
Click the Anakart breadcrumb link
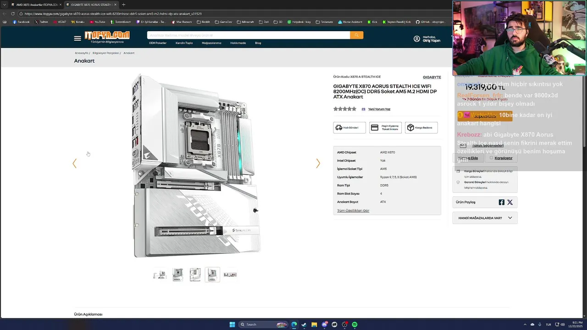pos(129,53)
